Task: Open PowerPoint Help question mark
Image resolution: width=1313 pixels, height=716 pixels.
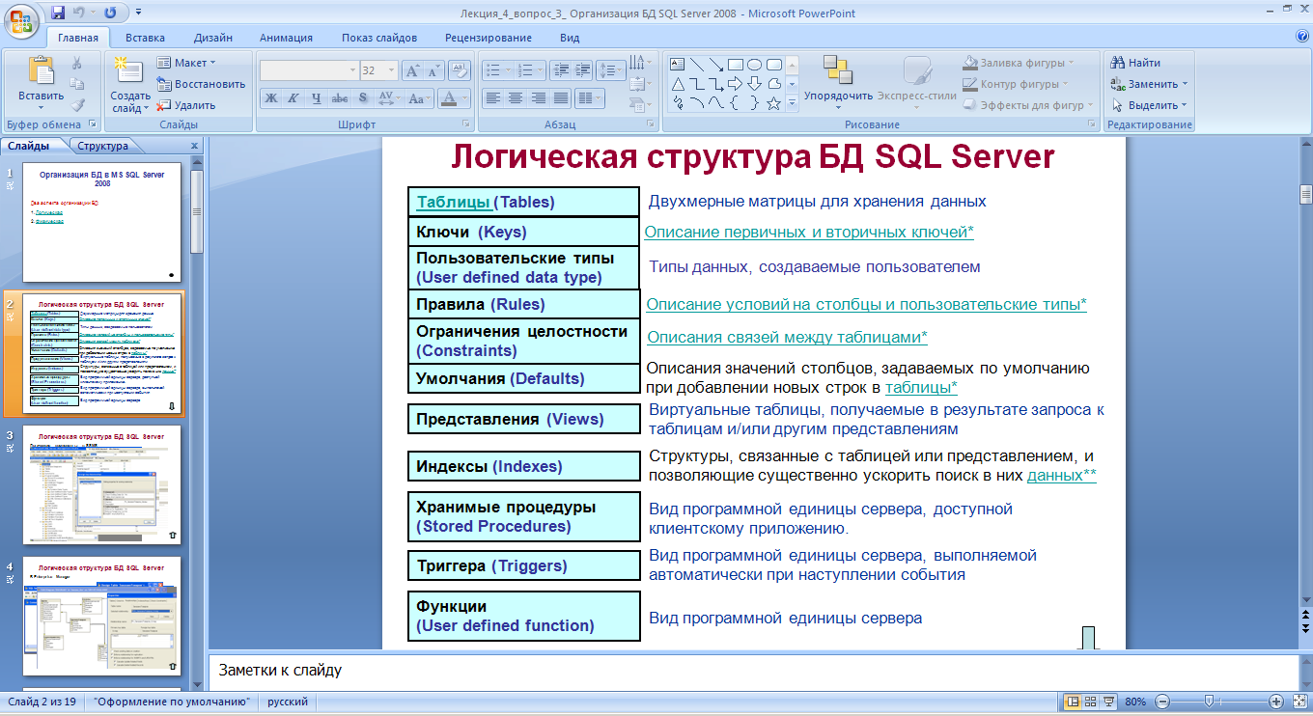Action: click(1302, 37)
